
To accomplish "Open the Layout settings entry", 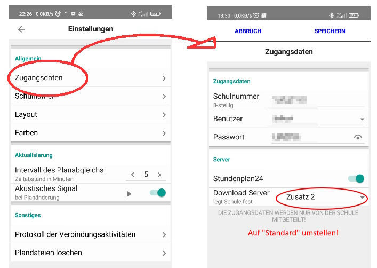I will (x=91, y=114).
